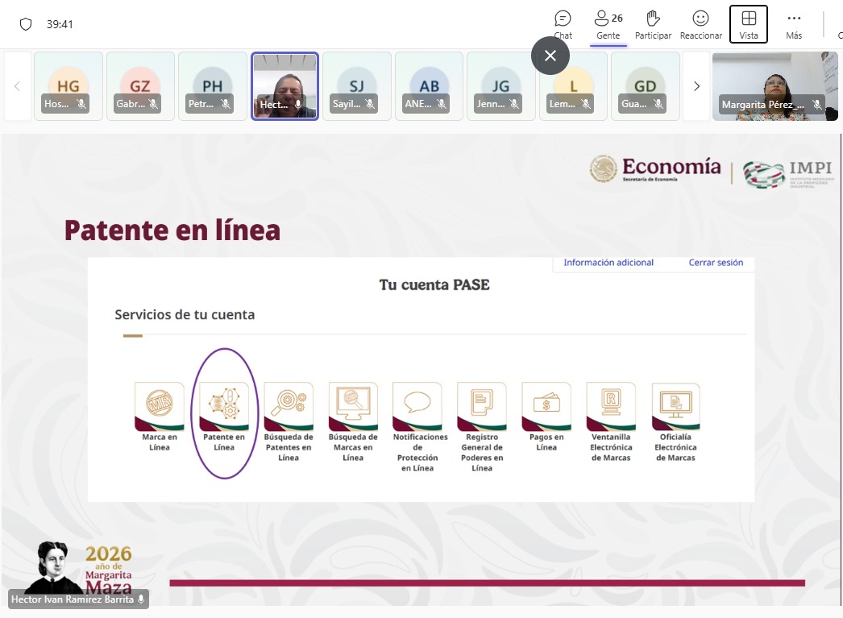843x618 pixels.
Task: Click the Información adicional link
Action: click(608, 262)
